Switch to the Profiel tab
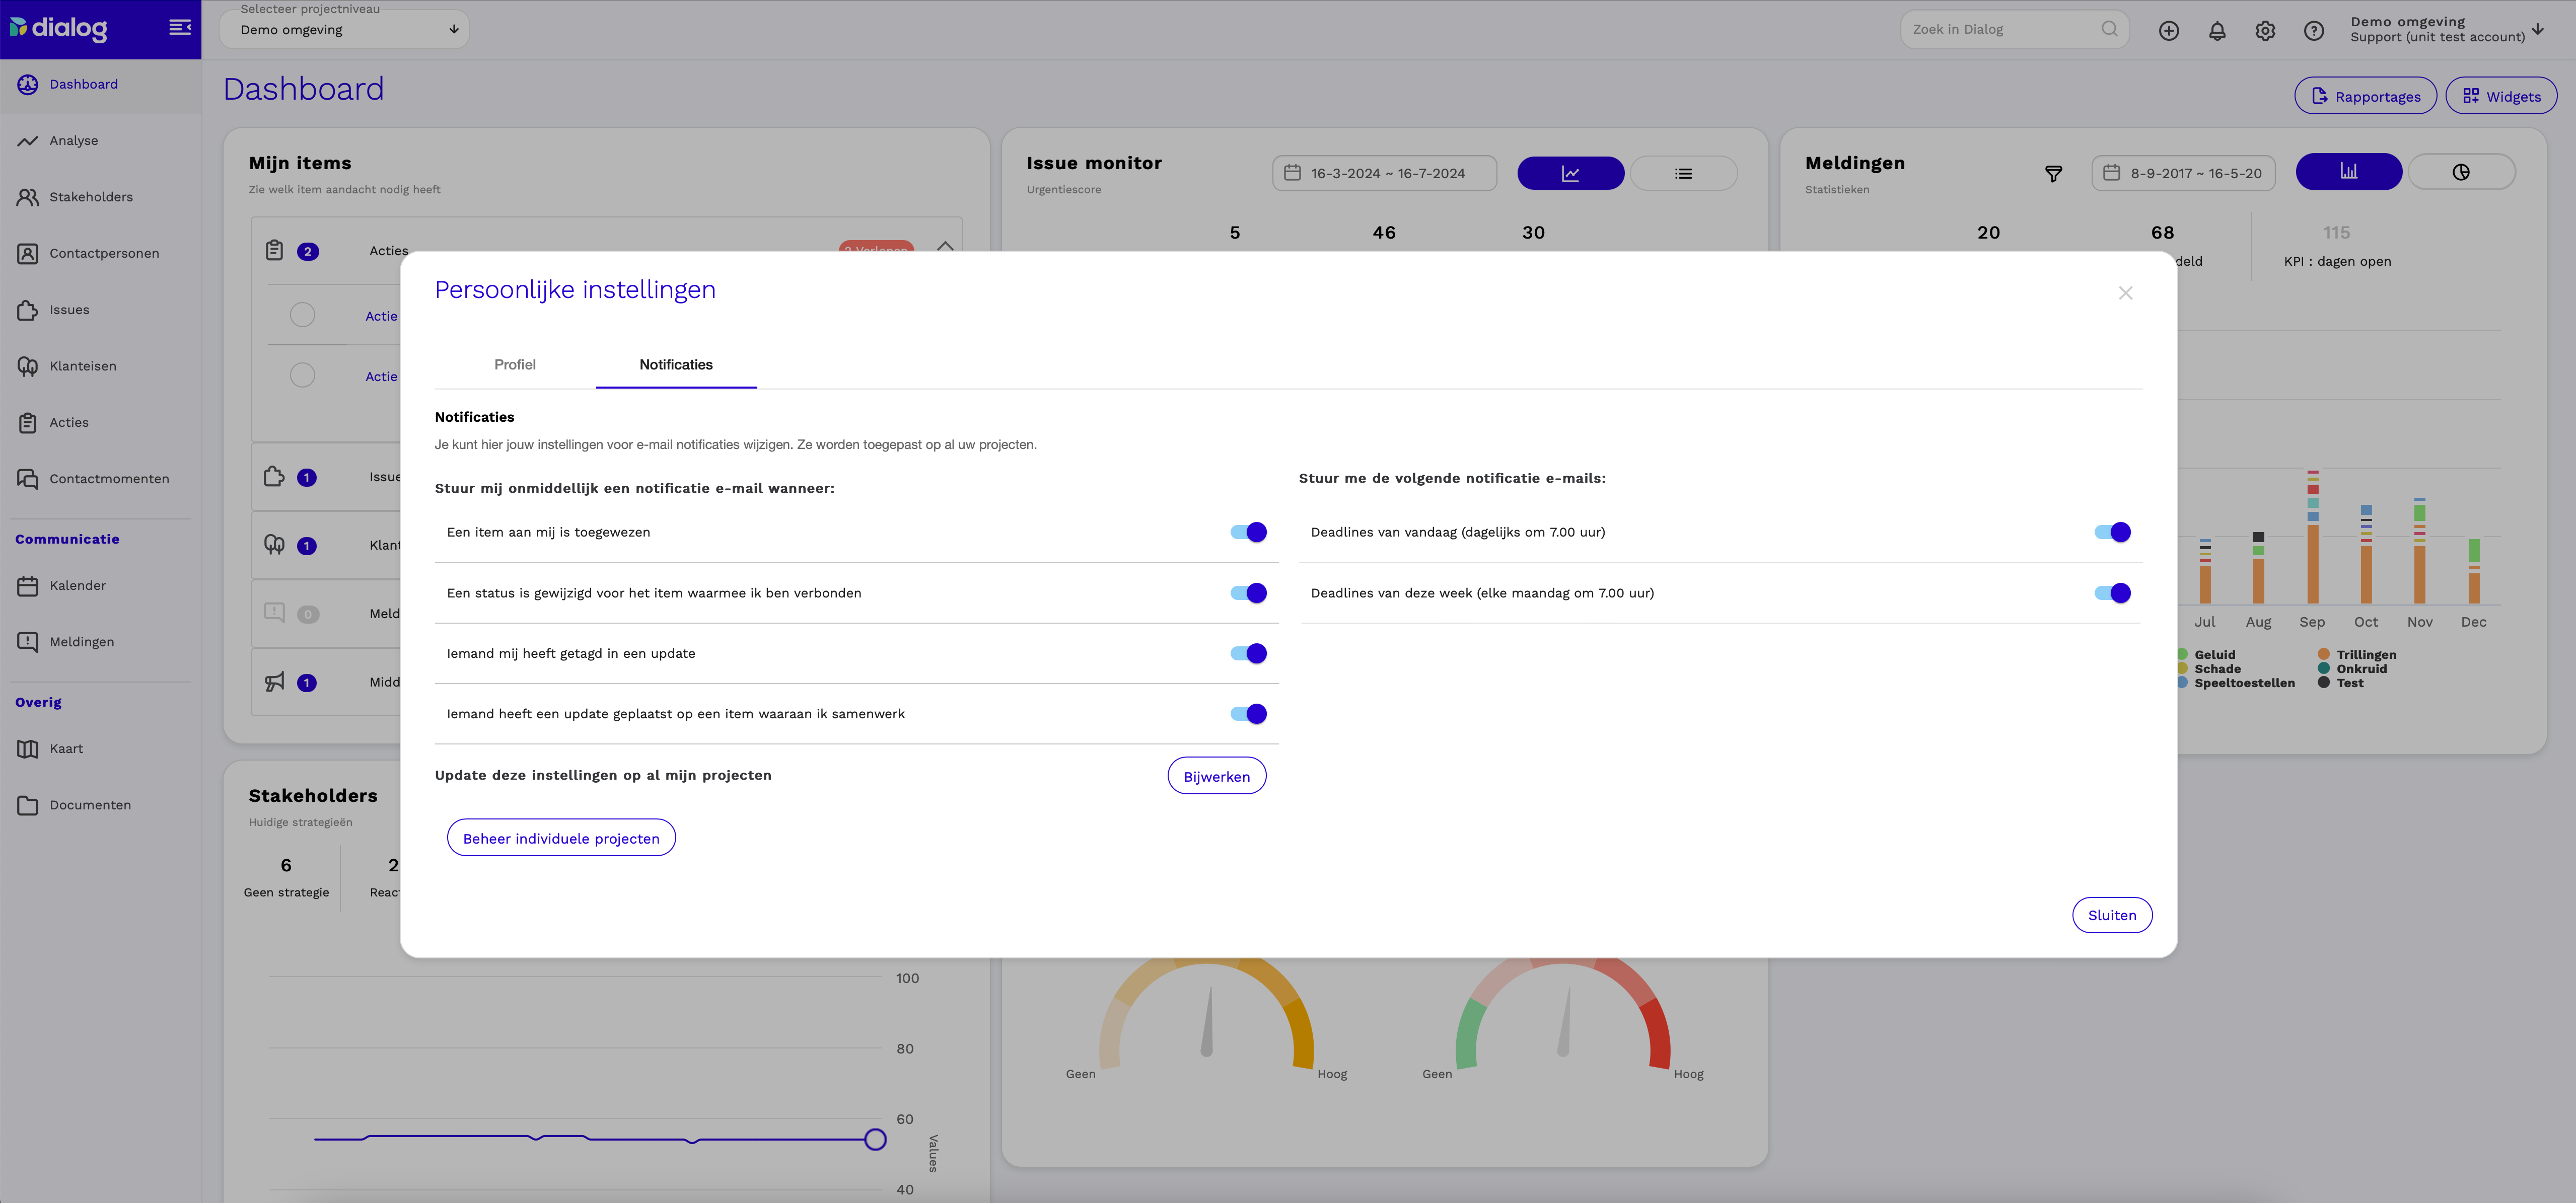2576x1203 pixels. click(515, 364)
